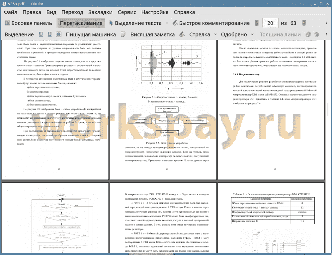The image size is (332, 255).
Task: Click the pen icon of Быстрое комментирование
Action: coord(175,23)
